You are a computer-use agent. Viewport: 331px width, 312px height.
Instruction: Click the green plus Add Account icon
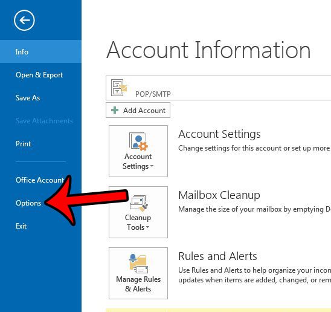115,110
